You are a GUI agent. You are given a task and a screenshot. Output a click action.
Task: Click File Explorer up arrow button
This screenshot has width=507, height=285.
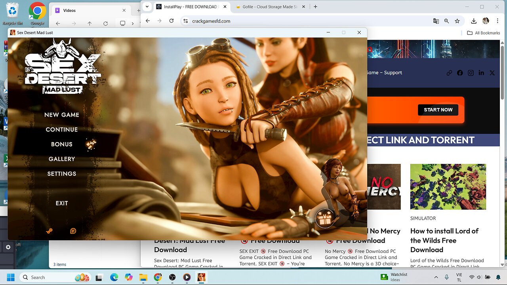[x=90, y=23]
